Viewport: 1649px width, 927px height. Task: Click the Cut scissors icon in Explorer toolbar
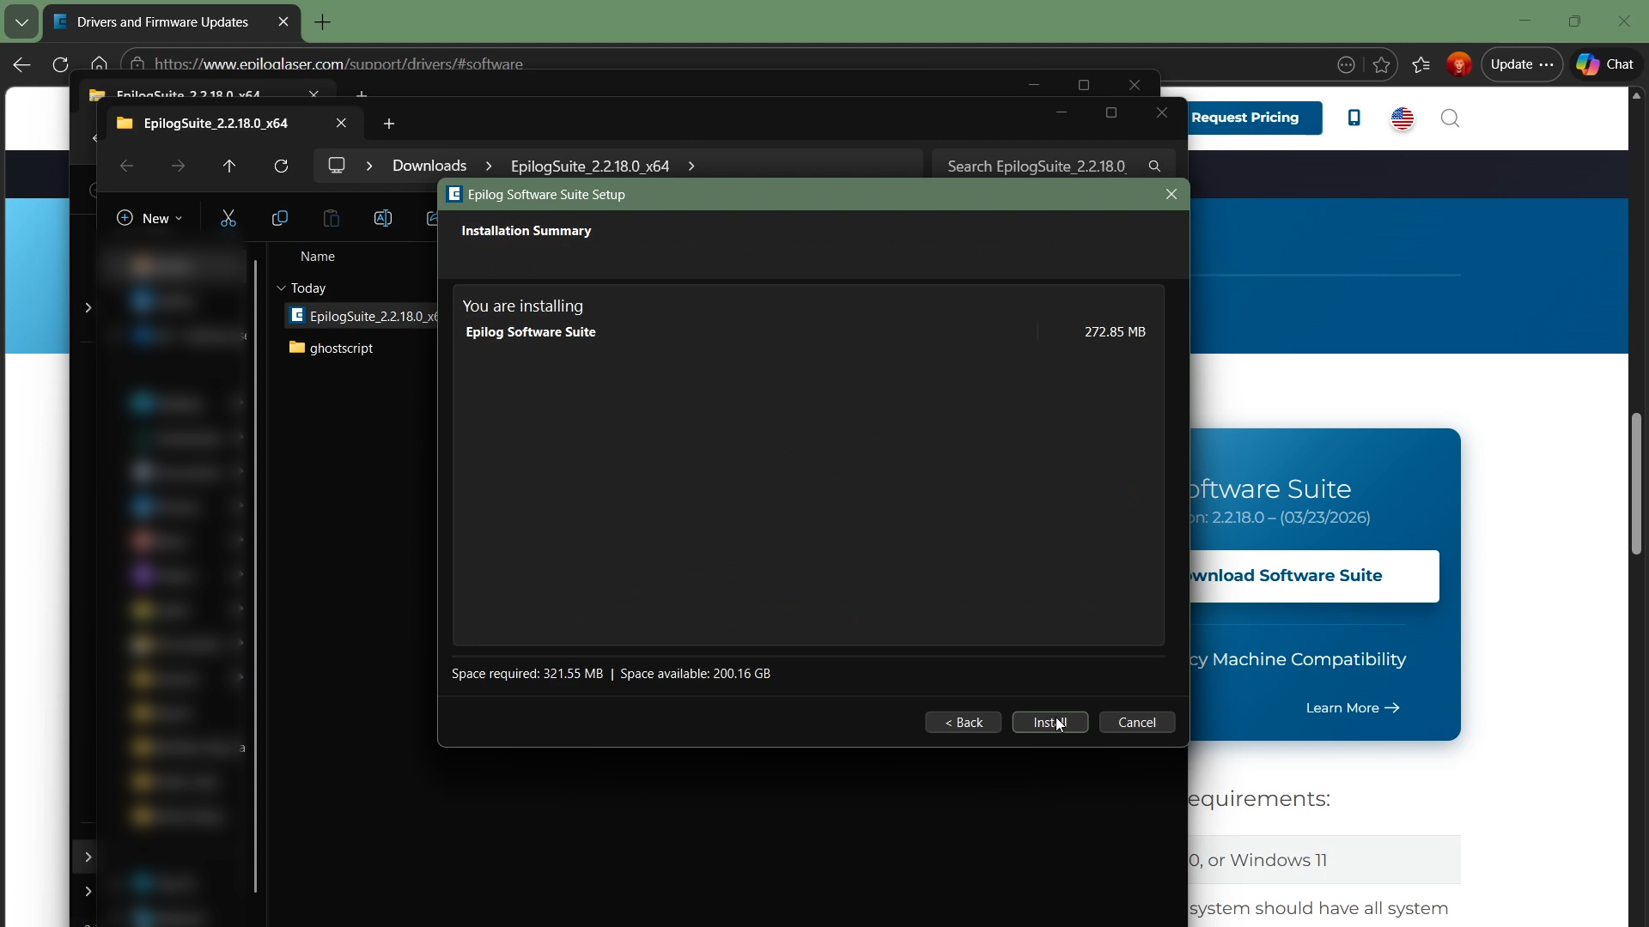point(228,219)
